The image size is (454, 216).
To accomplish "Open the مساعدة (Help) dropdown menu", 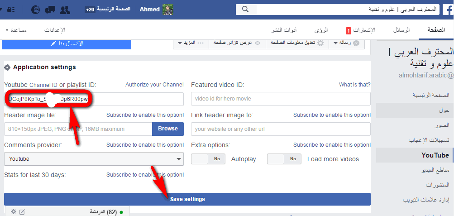I will (16, 30).
